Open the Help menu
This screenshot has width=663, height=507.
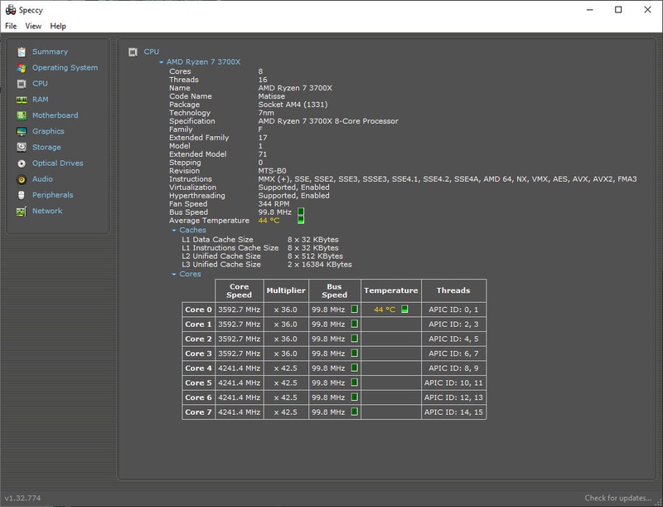(58, 27)
